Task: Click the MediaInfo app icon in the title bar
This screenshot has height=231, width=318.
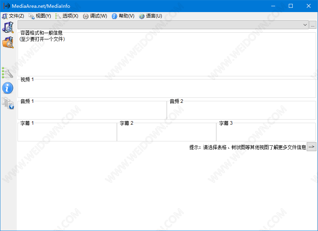Action: pyautogui.click(x=7, y=6)
